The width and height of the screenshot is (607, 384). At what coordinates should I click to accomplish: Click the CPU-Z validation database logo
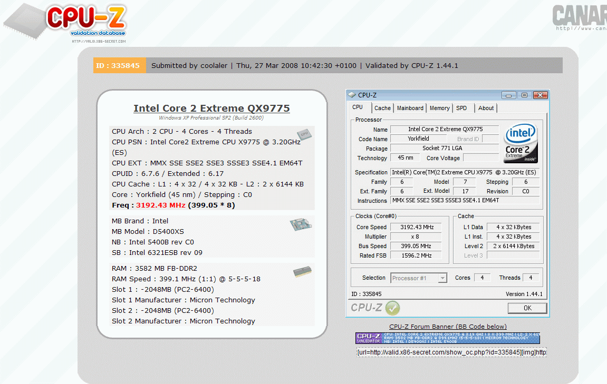(66, 23)
